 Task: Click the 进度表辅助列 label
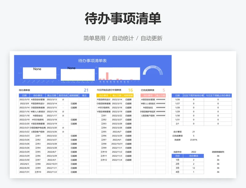click(218, 152)
